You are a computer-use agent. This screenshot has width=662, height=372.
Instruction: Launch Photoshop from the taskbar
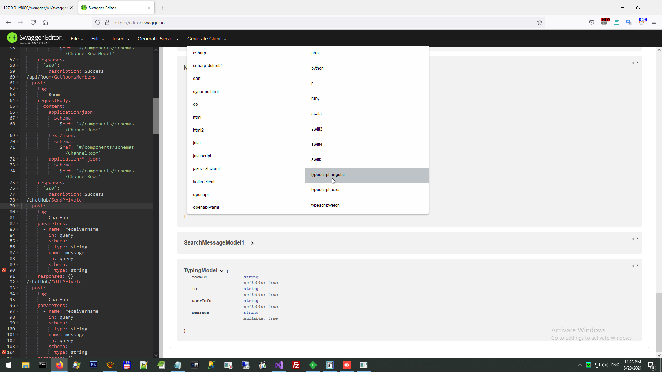pyautogui.click(x=93, y=365)
